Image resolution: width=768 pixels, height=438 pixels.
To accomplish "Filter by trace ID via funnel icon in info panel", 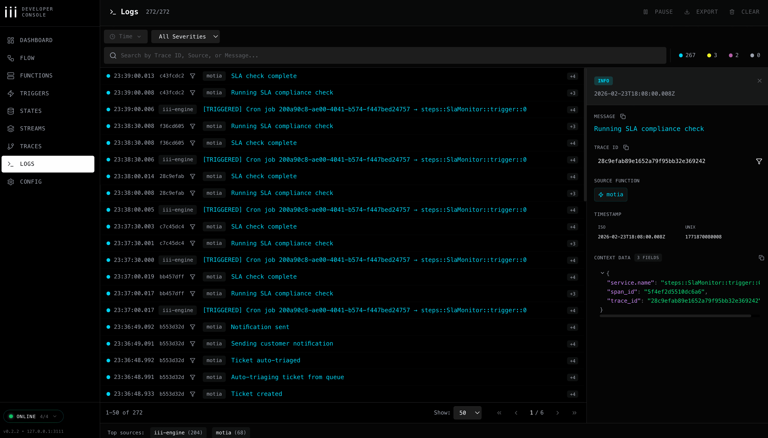I will (x=759, y=161).
